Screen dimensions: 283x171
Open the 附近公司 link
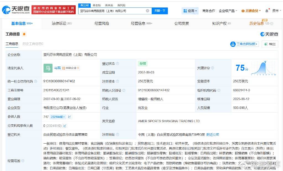click(213, 134)
